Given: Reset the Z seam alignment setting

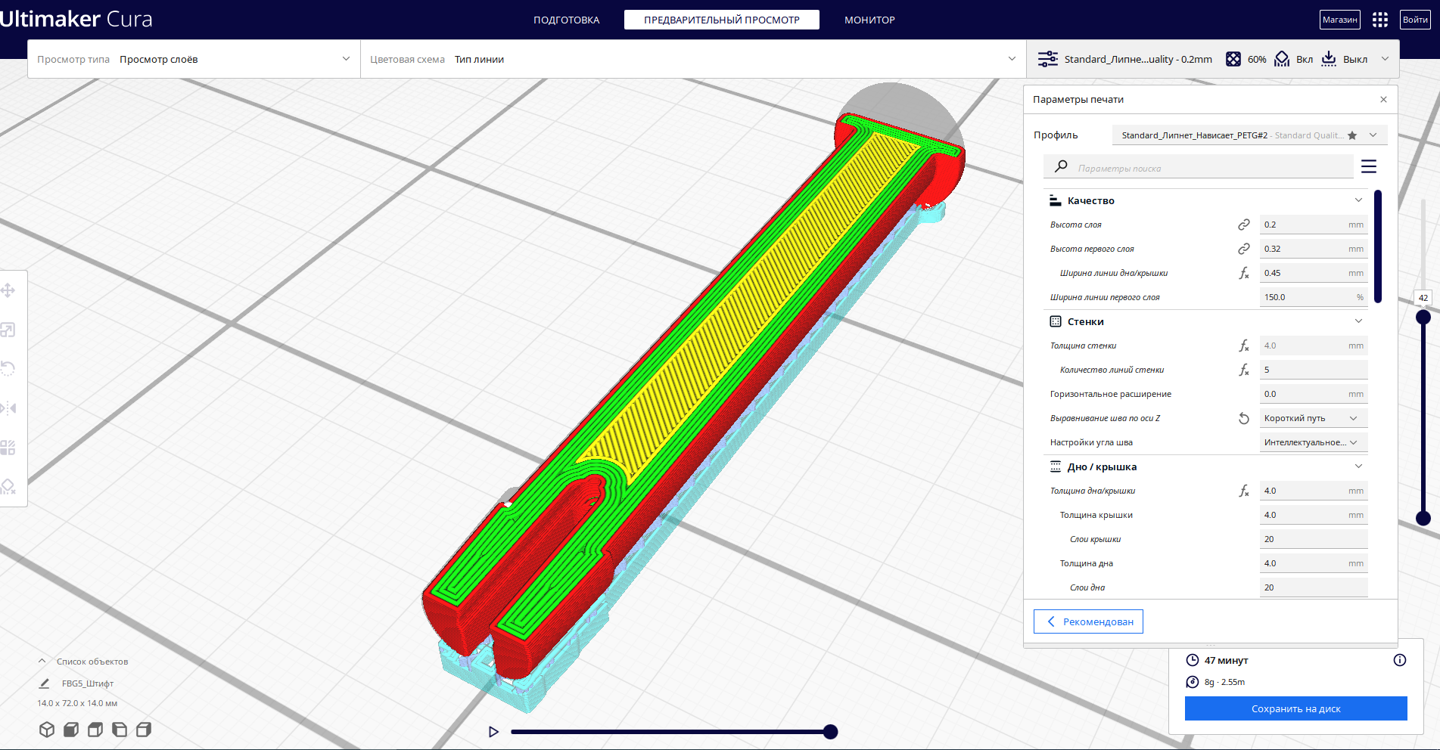Looking at the screenshot, I should point(1243,418).
